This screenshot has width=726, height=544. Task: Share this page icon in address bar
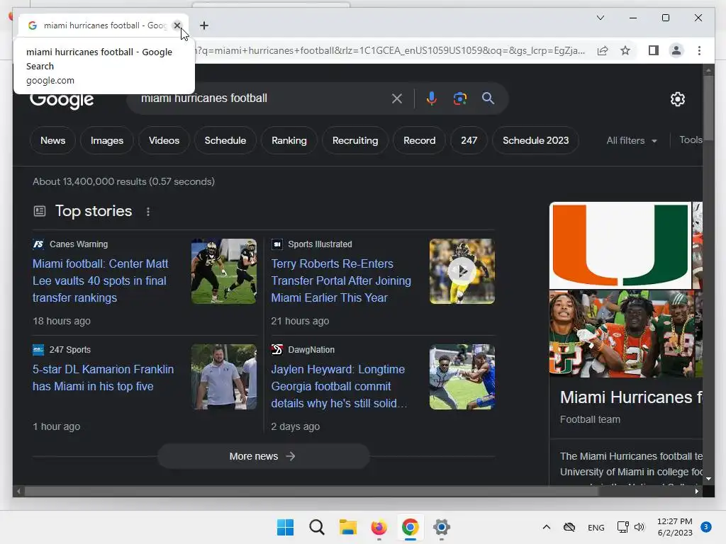tap(603, 50)
